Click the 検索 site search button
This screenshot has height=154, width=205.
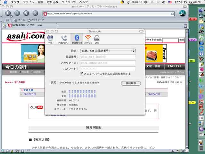tap(182, 40)
